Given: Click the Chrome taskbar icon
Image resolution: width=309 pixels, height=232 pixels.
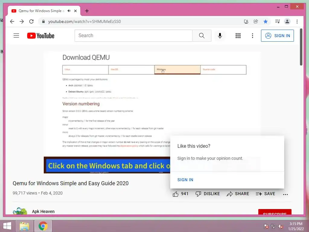Looking at the screenshot, I should pyautogui.click(x=43, y=226).
